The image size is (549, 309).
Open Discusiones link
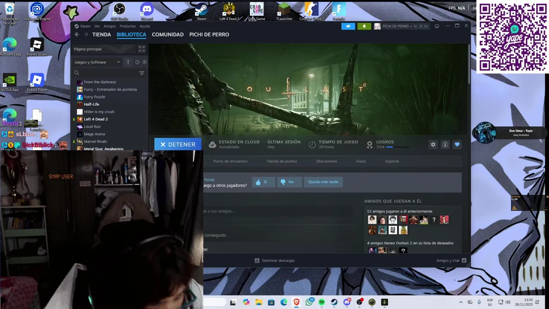327,161
